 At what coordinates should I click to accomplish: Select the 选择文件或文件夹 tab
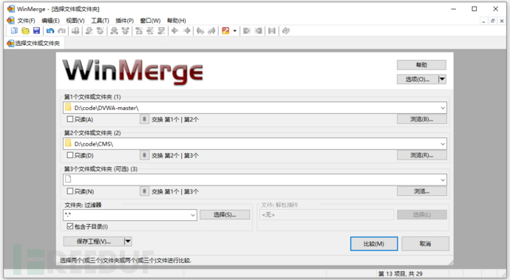[34, 44]
